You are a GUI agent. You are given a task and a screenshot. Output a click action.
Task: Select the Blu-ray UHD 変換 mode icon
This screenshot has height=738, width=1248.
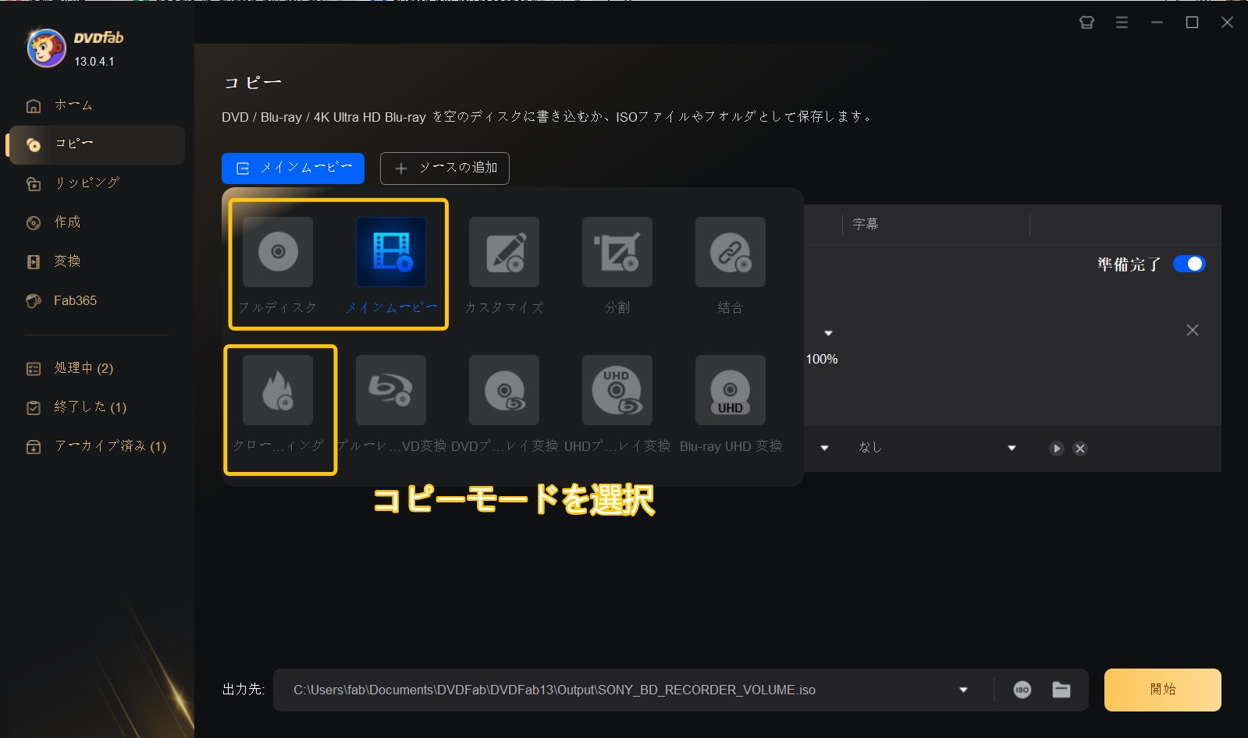731,390
